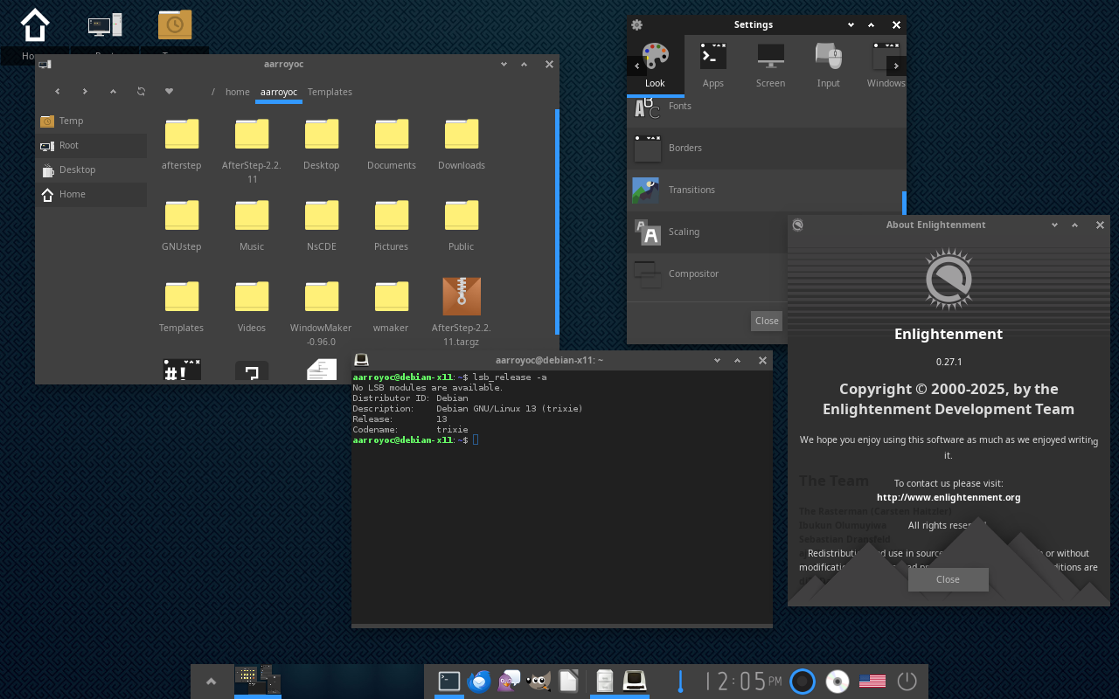1119x699 pixels.
Task: Expand the shelf using the up-arrow button
Action: pos(211,682)
